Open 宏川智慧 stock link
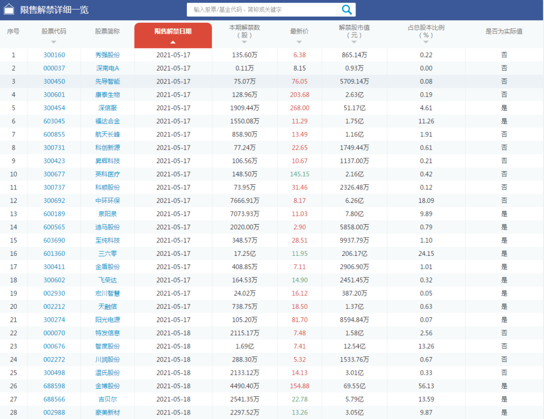 coord(108,293)
